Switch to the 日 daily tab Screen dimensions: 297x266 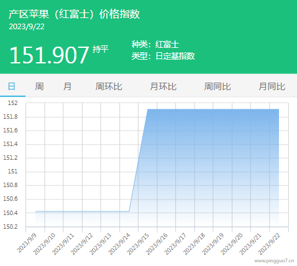point(12,86)
